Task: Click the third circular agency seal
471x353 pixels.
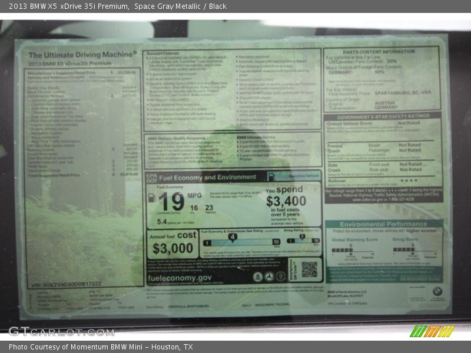Action: point(281,277)
